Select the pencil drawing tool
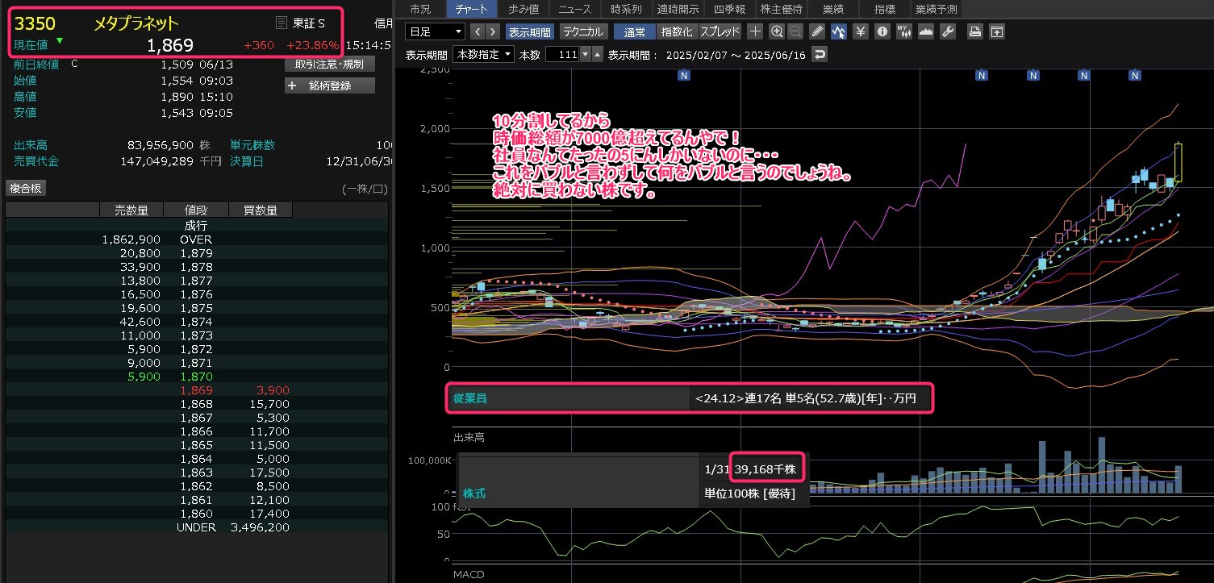The width and height of the screenshot is (1214, 583). click(817, 32)
